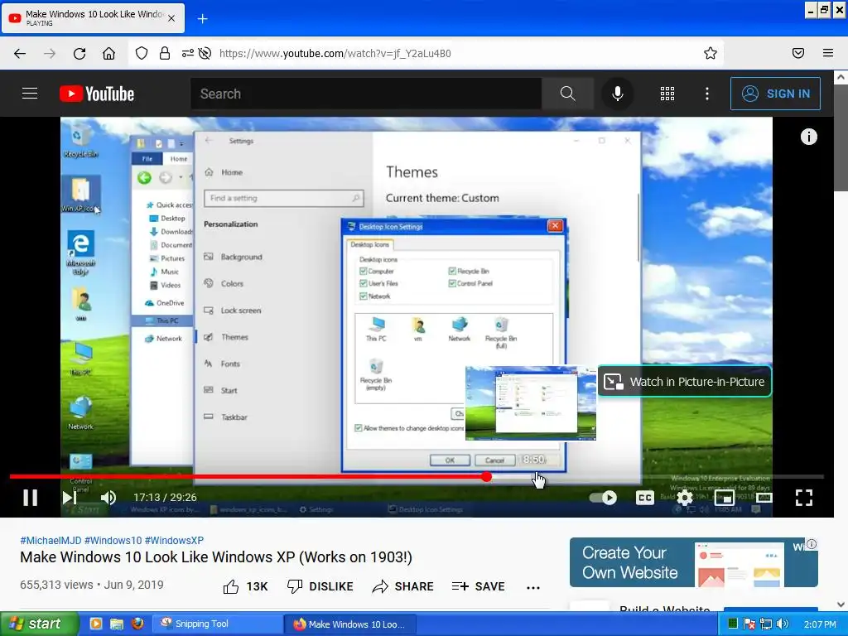
Task: Click the browser forward arrow
Action: (x=50, y=53)
